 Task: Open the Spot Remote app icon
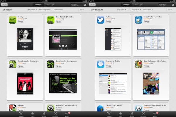(50, 20)
